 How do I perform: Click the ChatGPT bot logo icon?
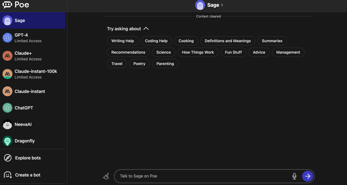point(7,108)
